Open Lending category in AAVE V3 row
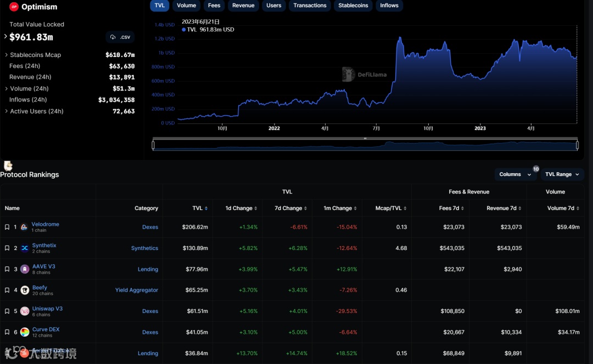 point(148,269)
